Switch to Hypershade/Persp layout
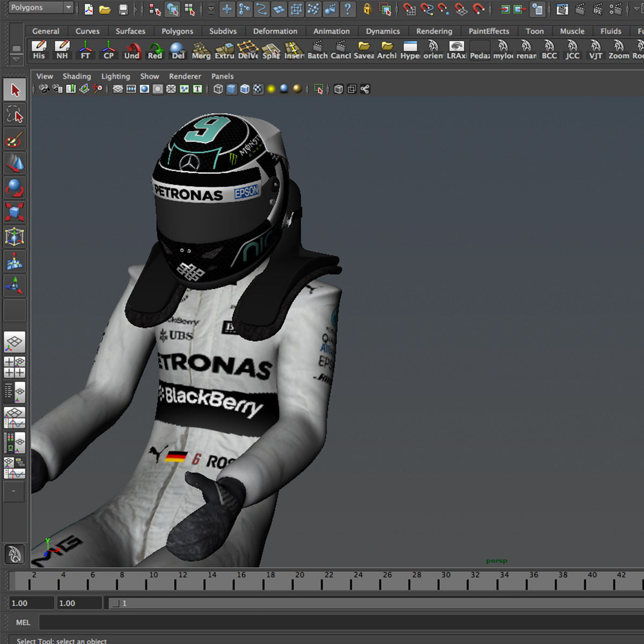The image size is (644, 644). tap(14, 443)
